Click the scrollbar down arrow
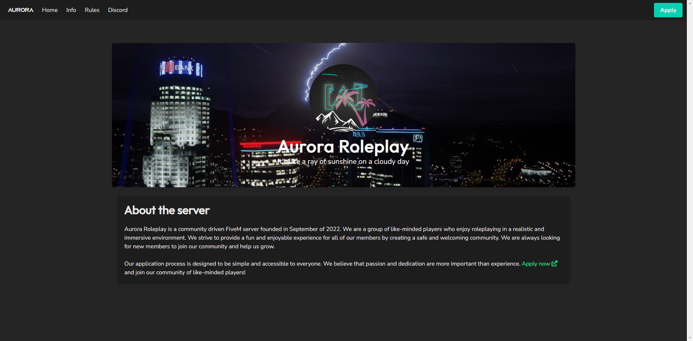This screenshot has width=693, height=341. click(x=690, y=338)
